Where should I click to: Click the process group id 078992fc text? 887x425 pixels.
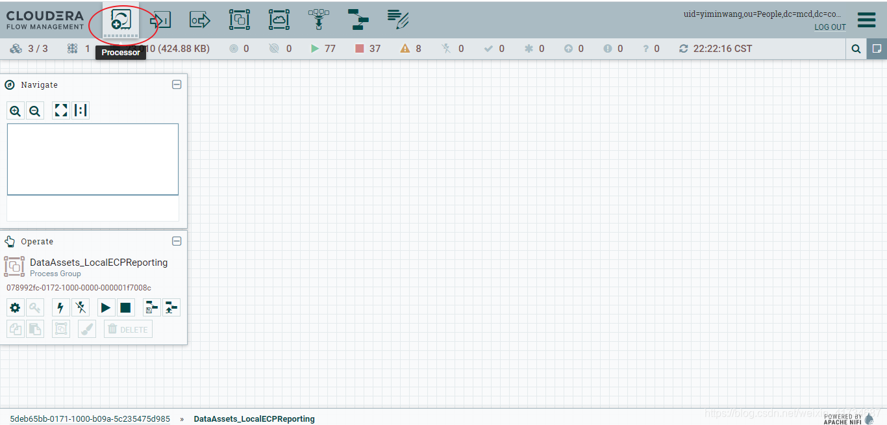coord(79,288)
